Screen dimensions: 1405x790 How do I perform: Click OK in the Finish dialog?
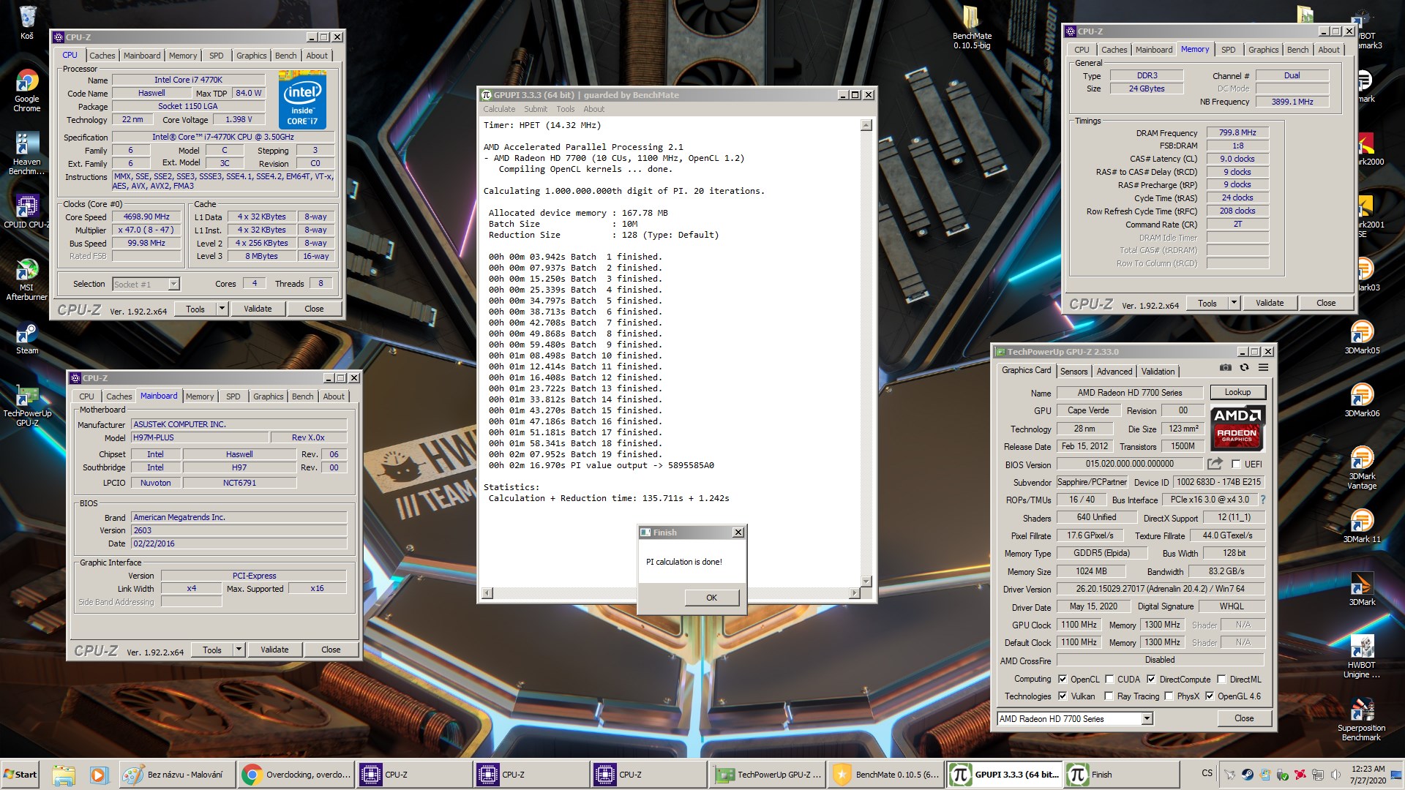(x=711, y=598)
